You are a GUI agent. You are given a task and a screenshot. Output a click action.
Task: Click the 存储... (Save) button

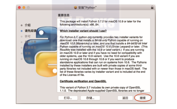tap(90, 98)
